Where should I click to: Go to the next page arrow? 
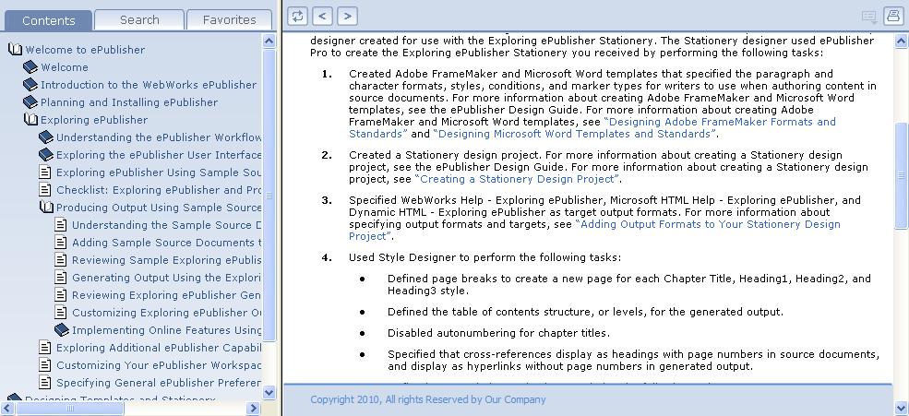[x=347, y=16]
